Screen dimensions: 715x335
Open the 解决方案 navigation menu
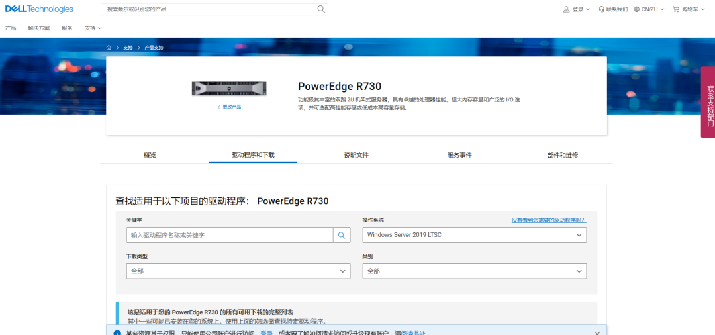pos(39,28)
